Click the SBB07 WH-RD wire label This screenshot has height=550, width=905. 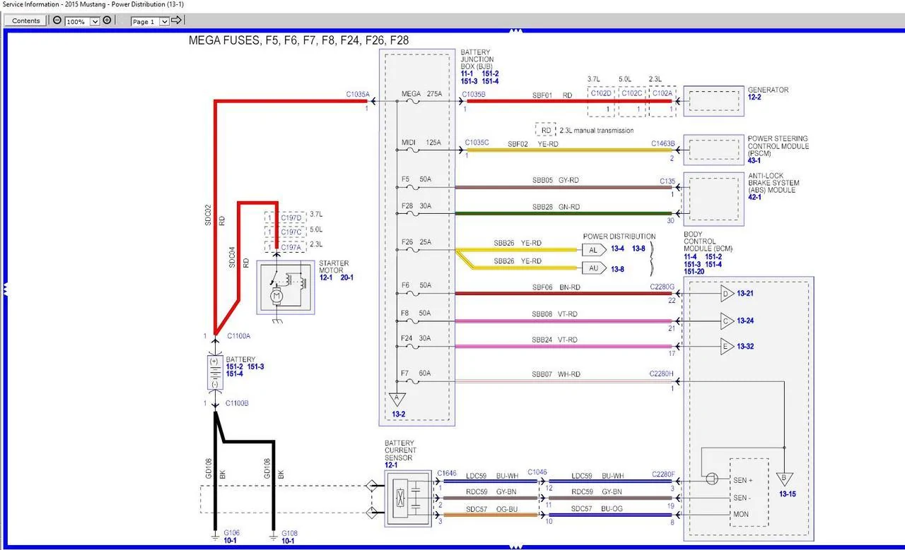[556, 373]
